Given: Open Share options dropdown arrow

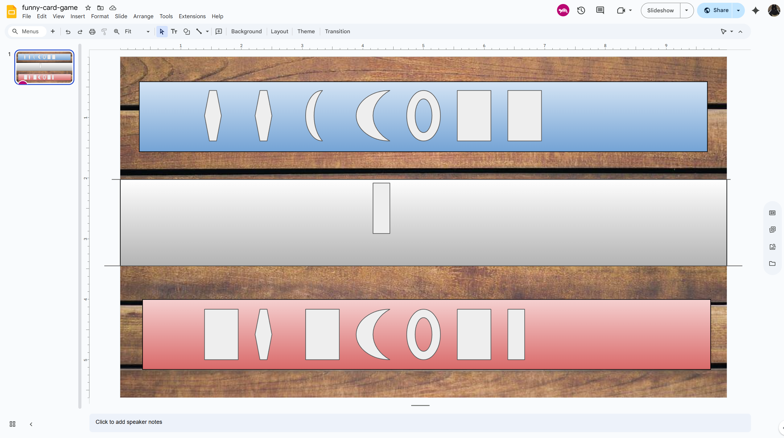Looking at the screenshot, I should 738,10.
